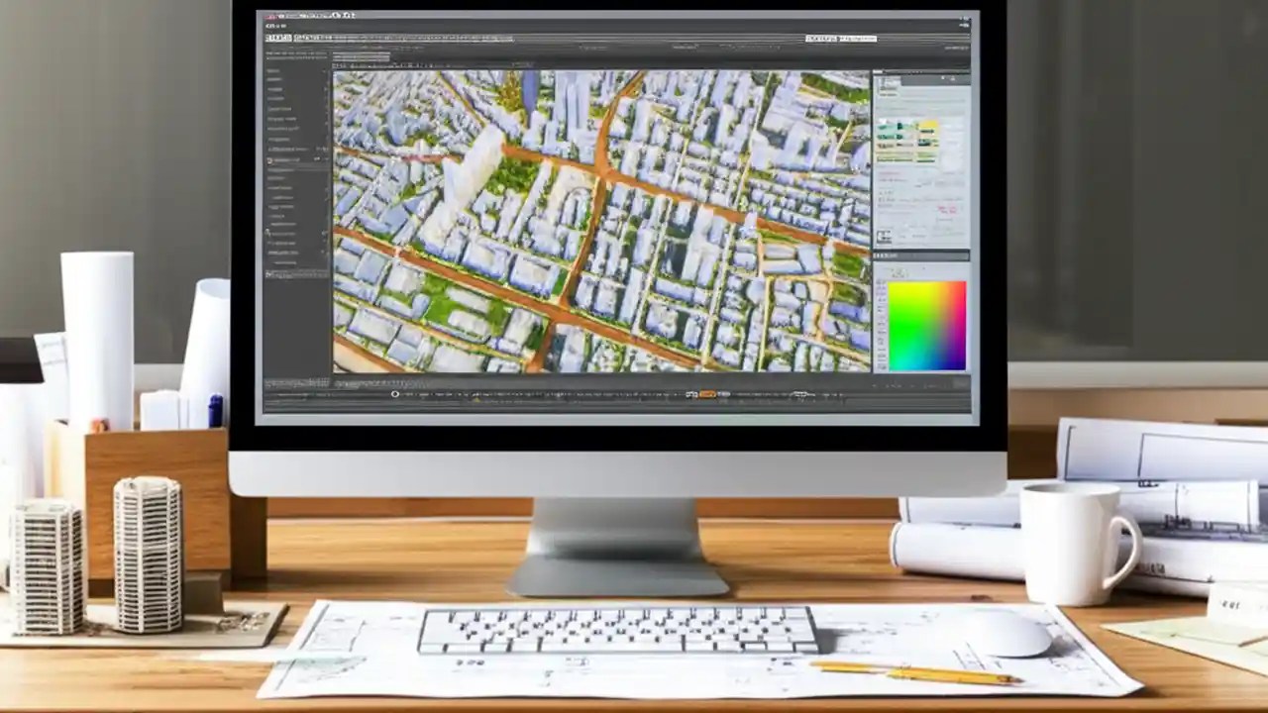Image resolution: width=1268 pixels, height=713 pixels.
Task: Expand the collapsed group near the sidebar bottom
Action: pos(267,272)
